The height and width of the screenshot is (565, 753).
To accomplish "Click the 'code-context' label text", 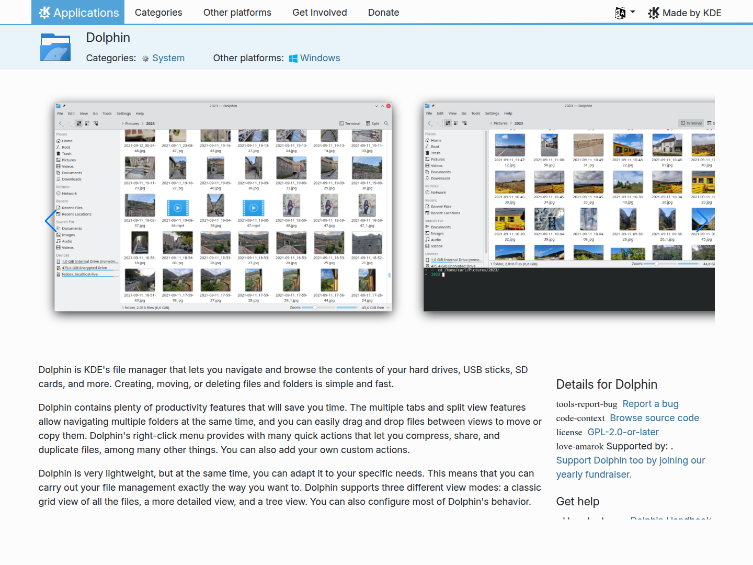I will (x=580, y=419).
